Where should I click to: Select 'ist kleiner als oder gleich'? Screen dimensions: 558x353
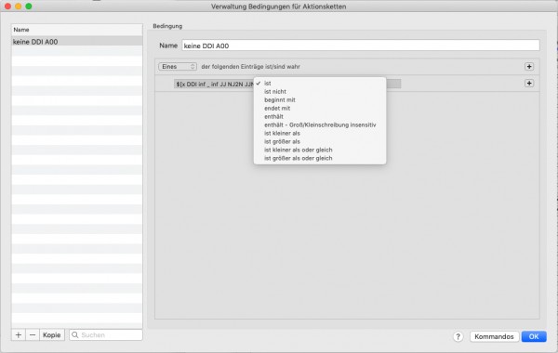point(320,150)
